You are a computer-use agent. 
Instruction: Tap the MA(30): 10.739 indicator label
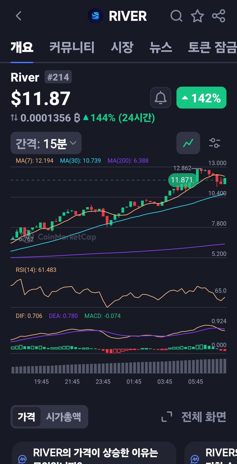tap(80, 161)
